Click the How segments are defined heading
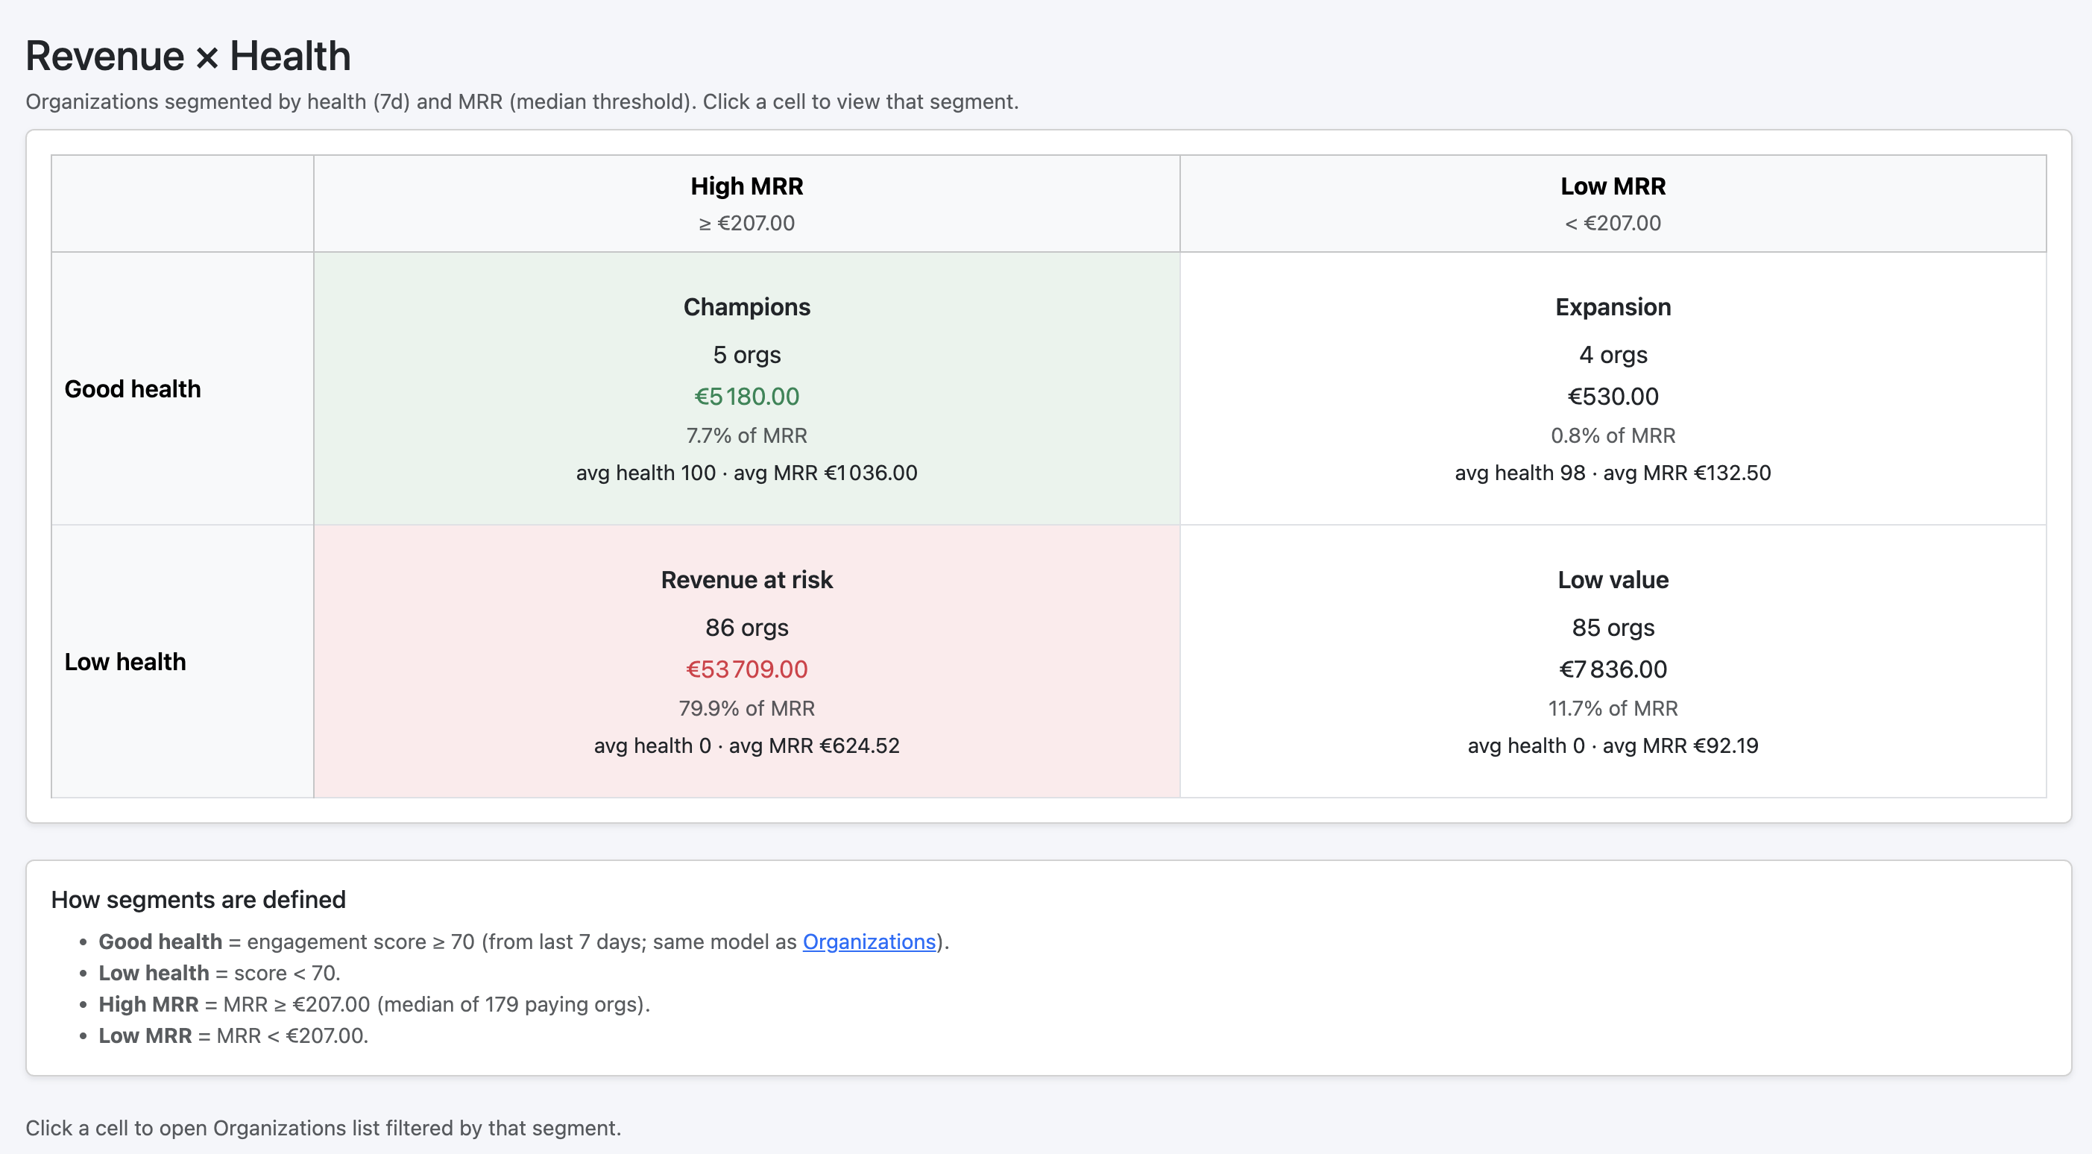Viewport: 2092px width, 1154px height. (x=198, y=899)
